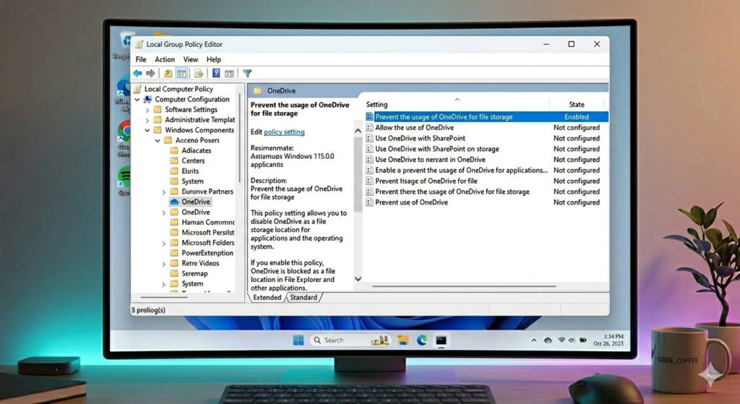
Task: Open the View menu
Action: pyautogui.click(x=191, y=59)
